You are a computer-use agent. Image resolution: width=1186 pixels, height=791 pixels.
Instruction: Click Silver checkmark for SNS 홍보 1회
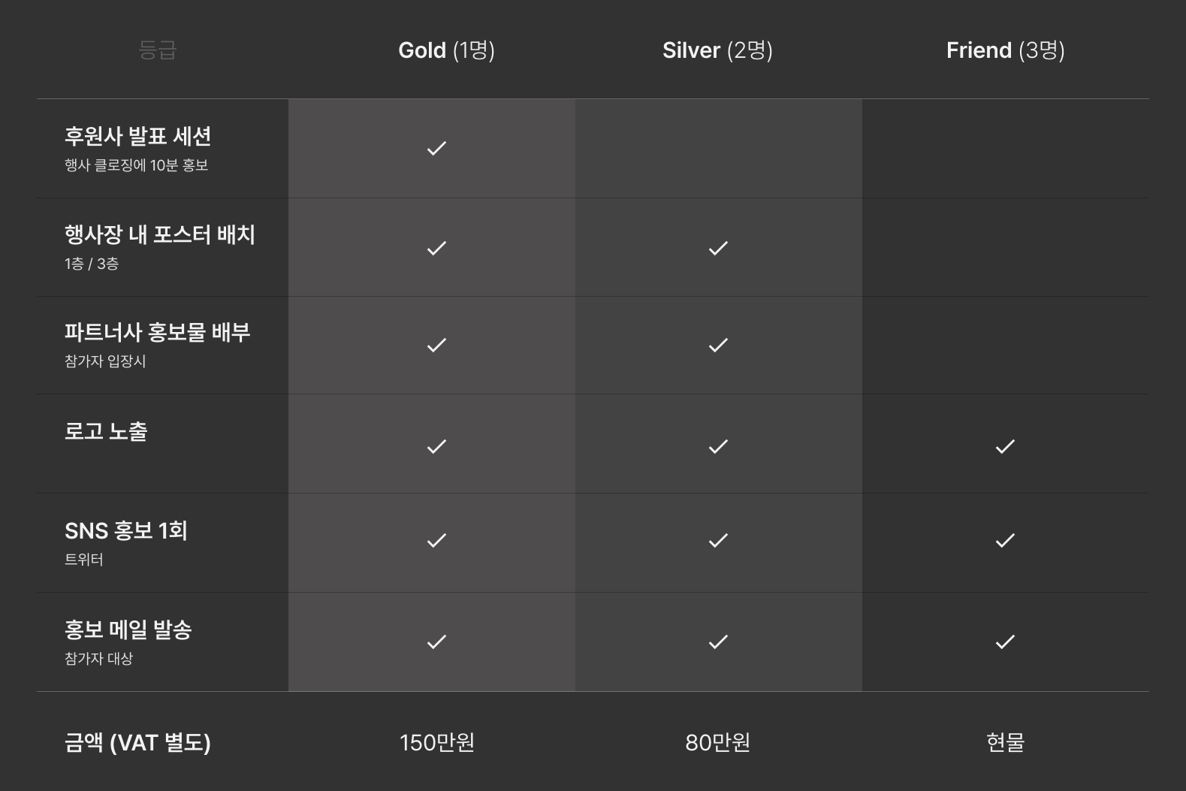point(718,540)
